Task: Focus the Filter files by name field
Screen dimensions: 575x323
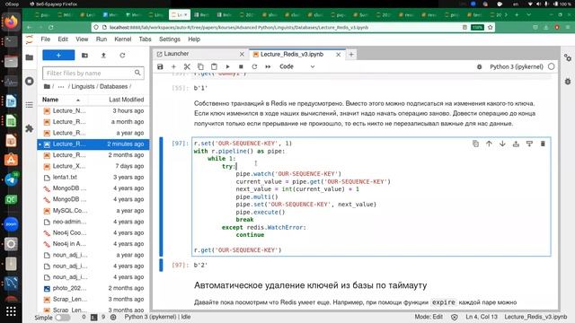Action: (93, 74)
